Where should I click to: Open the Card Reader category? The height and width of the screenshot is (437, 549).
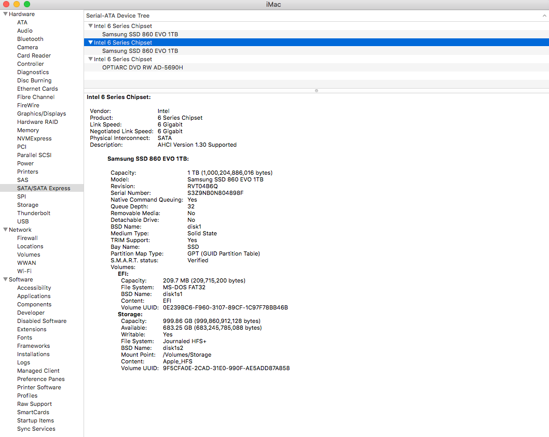(34, 55)
